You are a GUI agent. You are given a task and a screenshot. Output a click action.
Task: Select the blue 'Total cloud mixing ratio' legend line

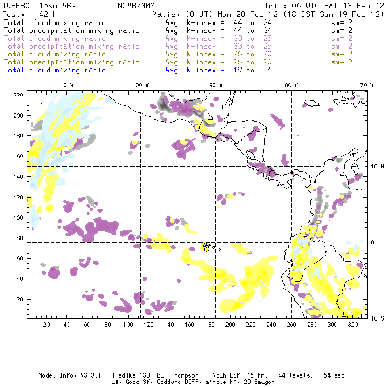(55, 70)
